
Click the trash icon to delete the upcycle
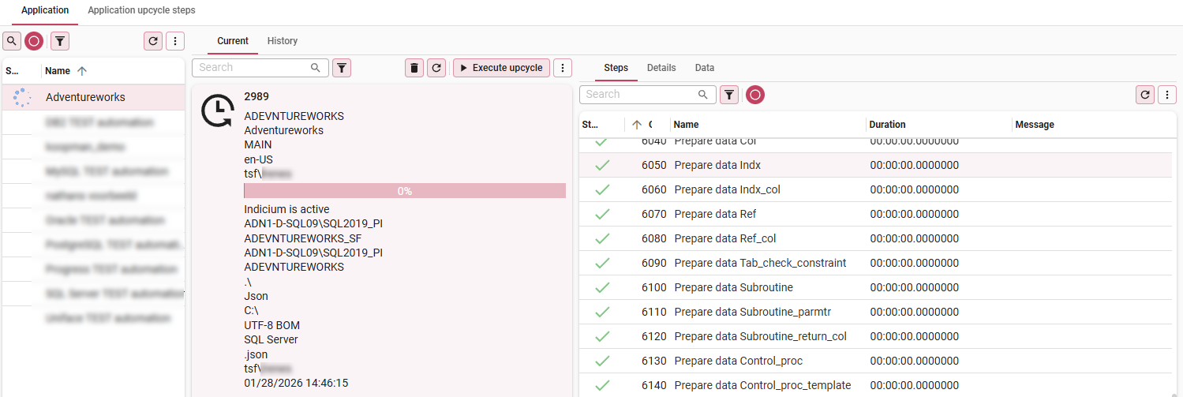(414, 68)
